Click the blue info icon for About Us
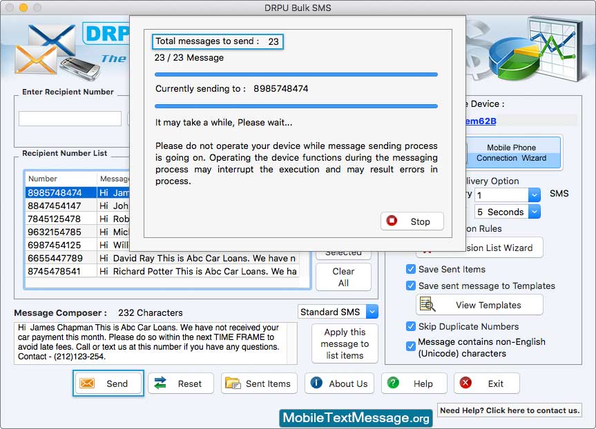This screenshot has width=596, height=429. pos(316,382)
